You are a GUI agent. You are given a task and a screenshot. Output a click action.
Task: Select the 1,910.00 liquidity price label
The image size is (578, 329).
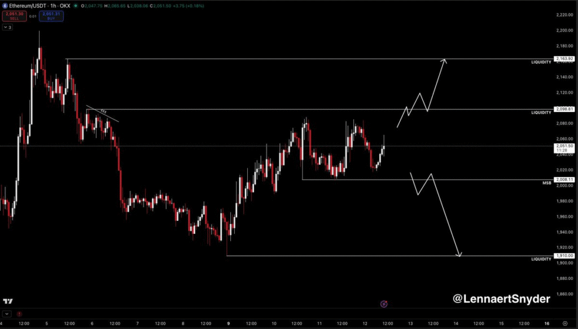pyautogui.click(x=564, y=256)
